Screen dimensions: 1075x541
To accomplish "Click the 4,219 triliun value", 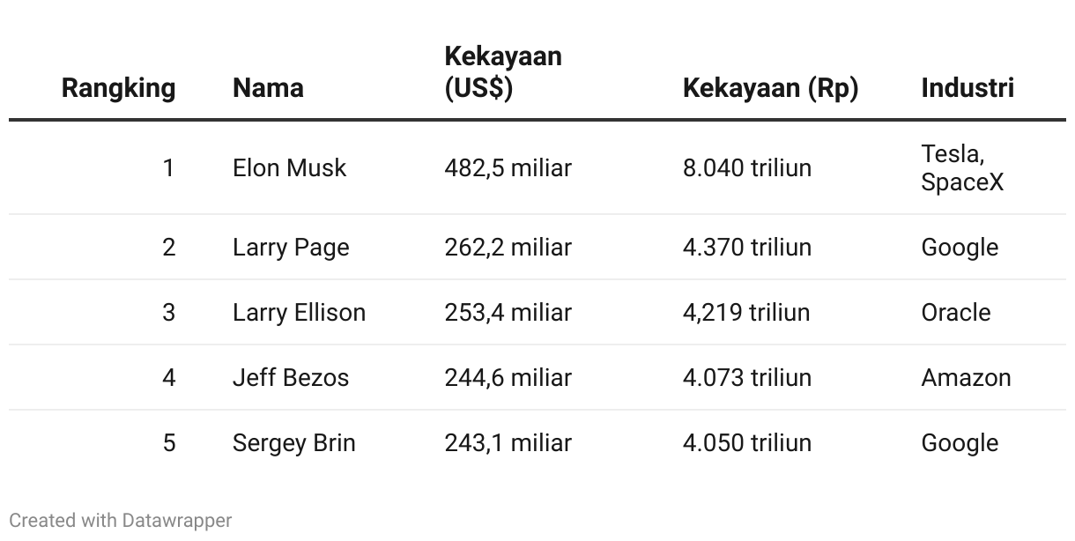I will tap(745, 313).
